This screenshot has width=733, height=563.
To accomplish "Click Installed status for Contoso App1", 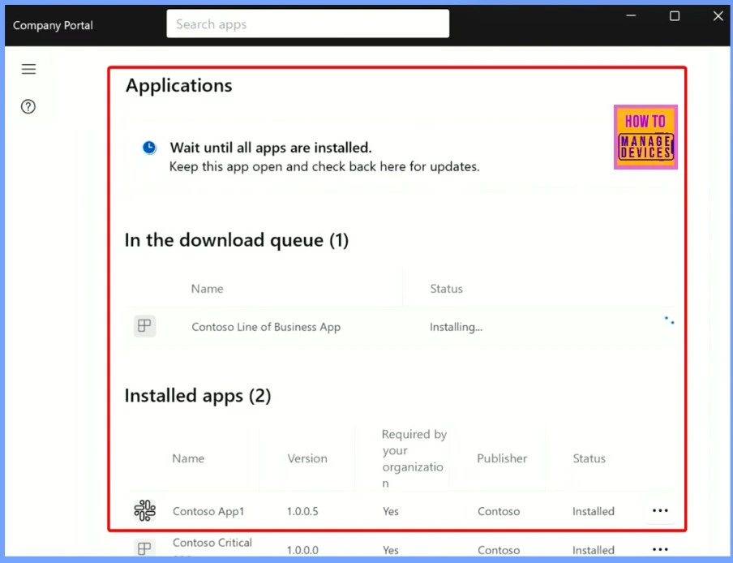I will pos(594,511).
